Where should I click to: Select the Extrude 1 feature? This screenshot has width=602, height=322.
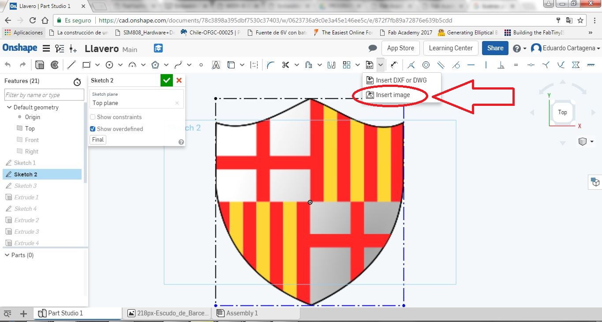tap(26, 197)
